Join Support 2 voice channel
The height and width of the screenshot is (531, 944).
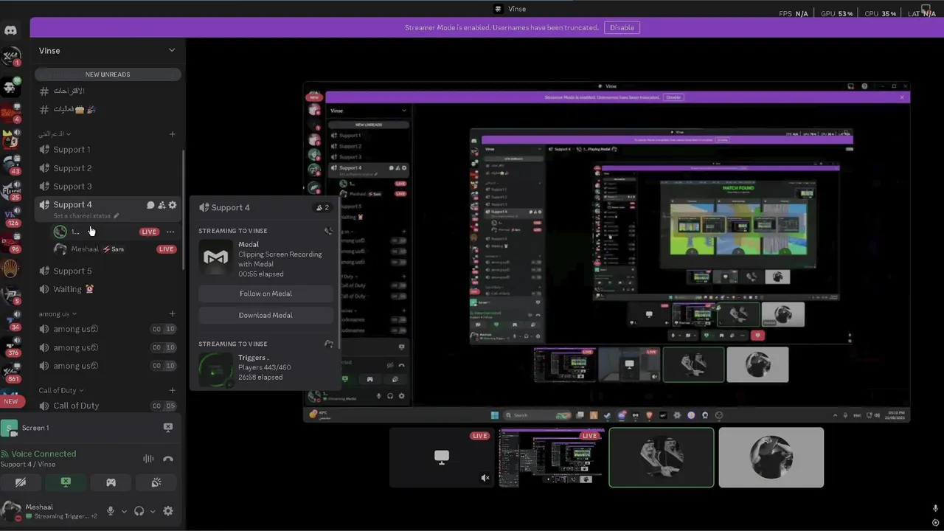pos(108,168)
